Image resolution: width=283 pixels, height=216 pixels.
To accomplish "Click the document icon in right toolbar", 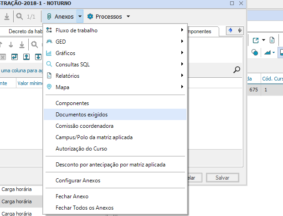I will [x=272, y=40].
